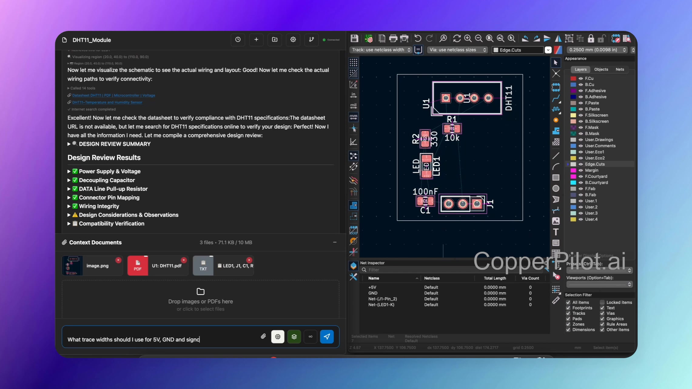692x389 pixels.
Task: Open the Track width dropdown
Action: [x=381, y=50]
